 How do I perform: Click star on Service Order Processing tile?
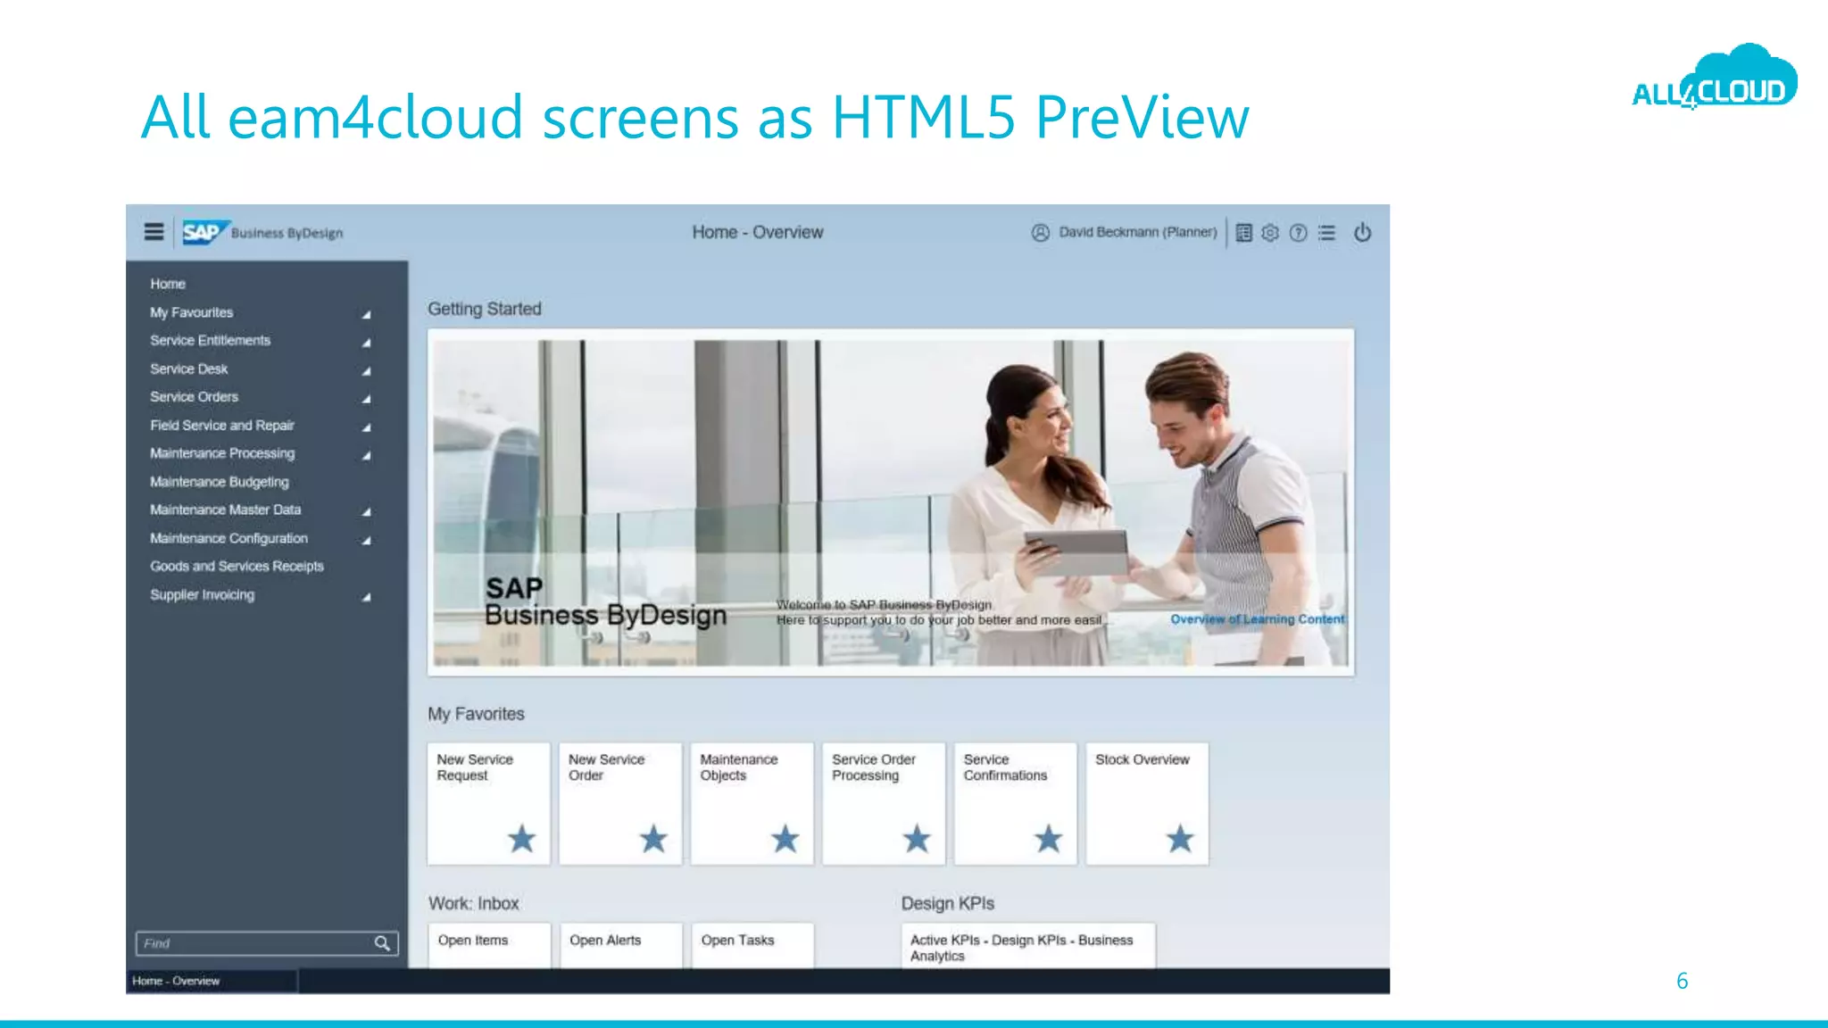[x=917, y=839]
